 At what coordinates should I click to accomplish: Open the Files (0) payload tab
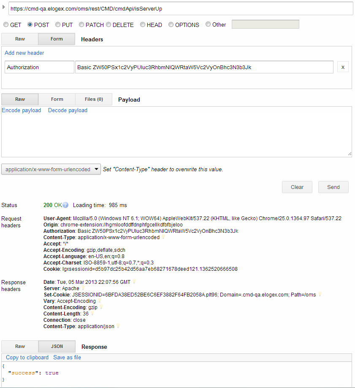point(93,99)
